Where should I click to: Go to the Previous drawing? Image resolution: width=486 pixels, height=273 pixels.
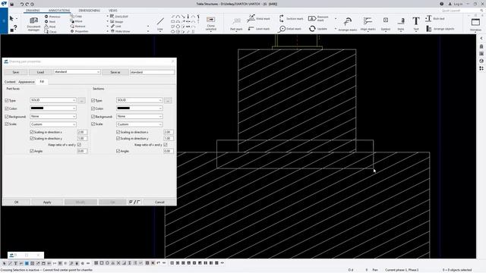(x=52, y=17)
